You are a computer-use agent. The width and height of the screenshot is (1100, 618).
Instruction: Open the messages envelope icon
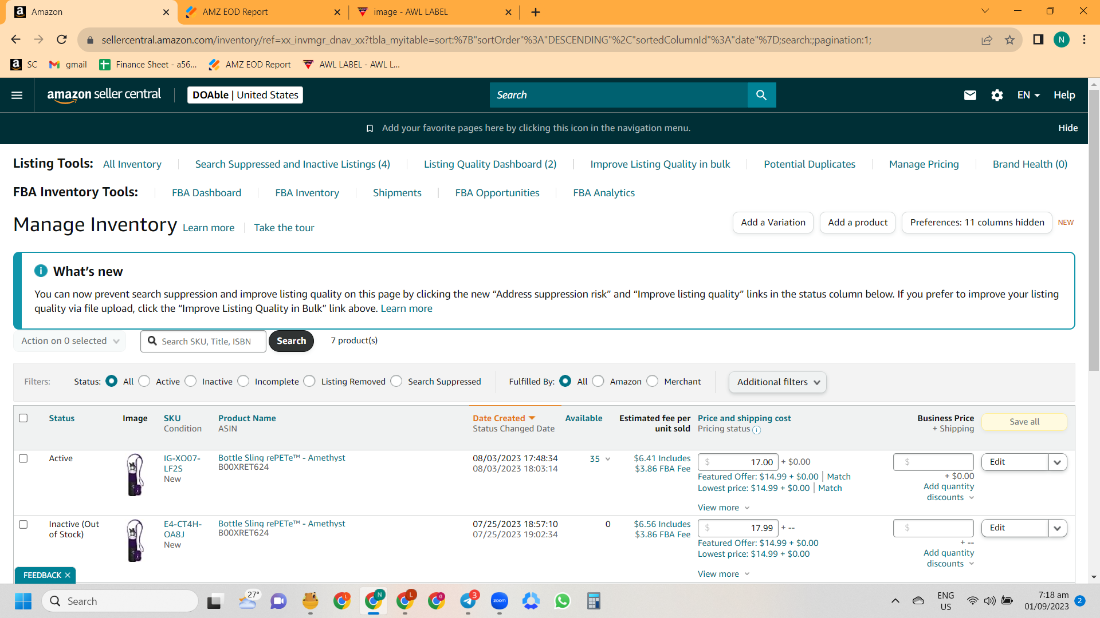pyautogui.click(x=970, y=95)
